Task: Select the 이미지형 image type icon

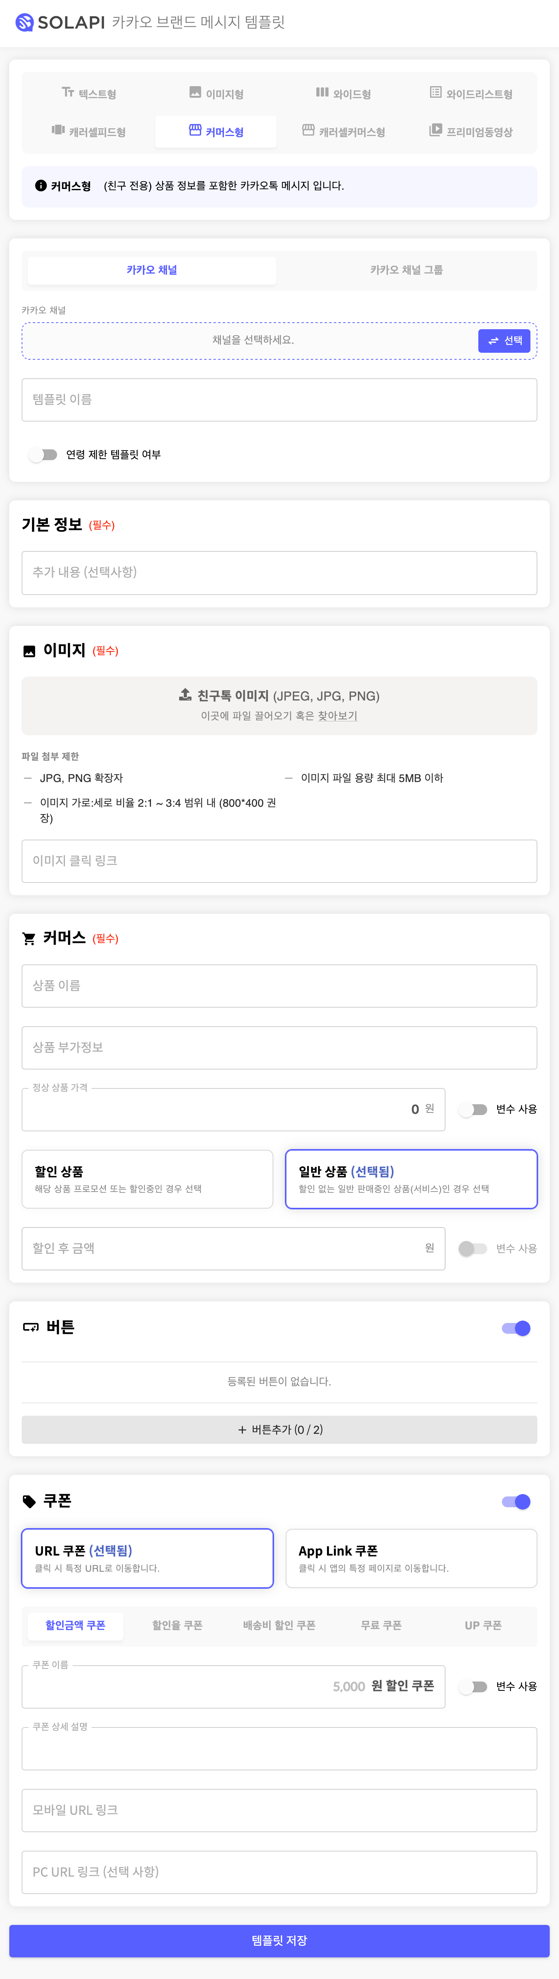Action: coord(195,92)
